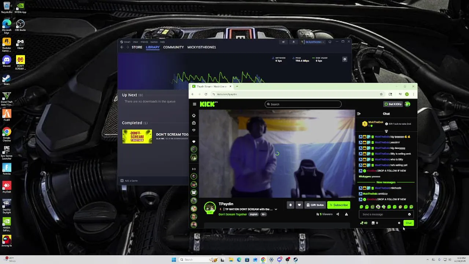Click TPaydin's live channel avatar
The height and width of the screenshot is (264, 469).
pyautogui.click(x=210, y=208)
